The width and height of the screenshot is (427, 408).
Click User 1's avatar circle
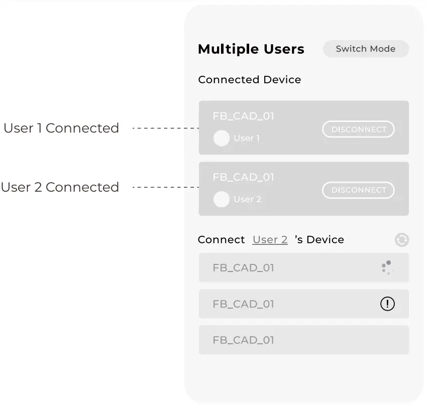221,138
